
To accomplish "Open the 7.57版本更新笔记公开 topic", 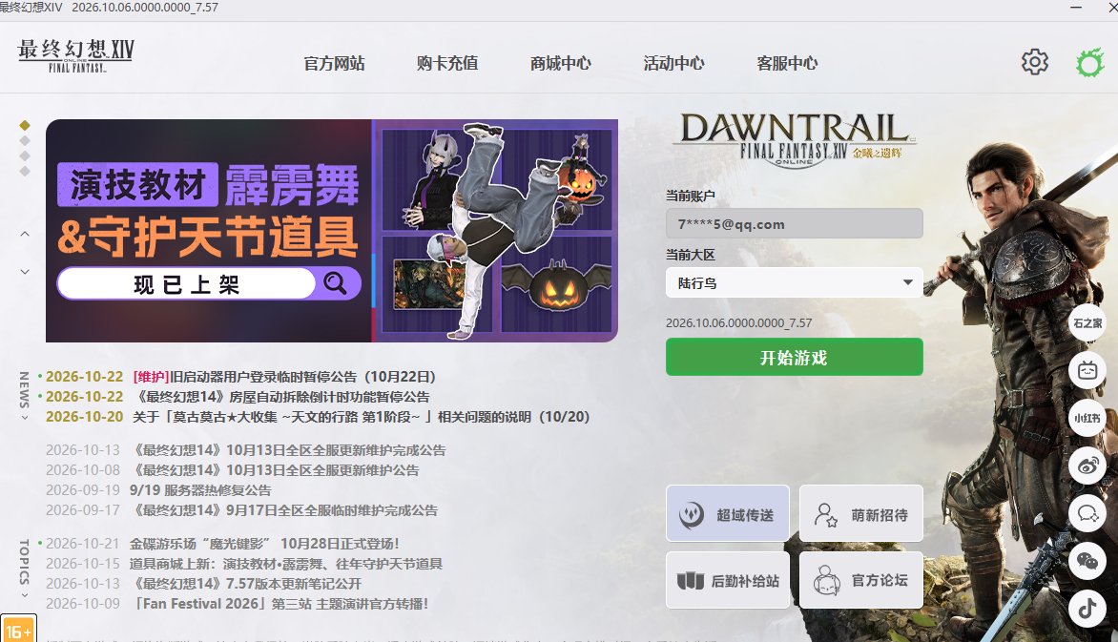I will (247, 584).
